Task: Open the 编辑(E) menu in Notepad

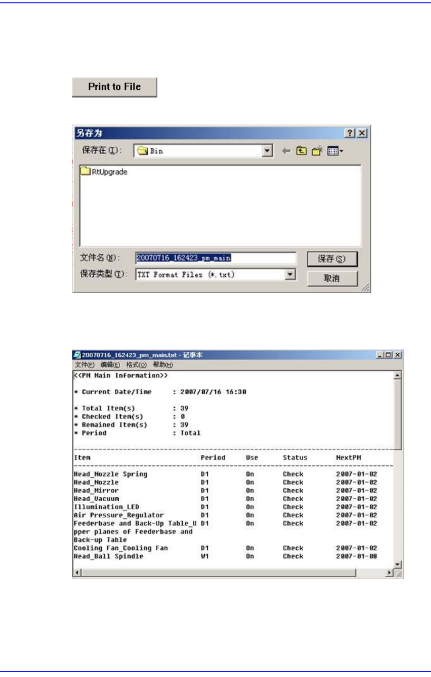Action: pyautogui.click(x=110, y=365)
